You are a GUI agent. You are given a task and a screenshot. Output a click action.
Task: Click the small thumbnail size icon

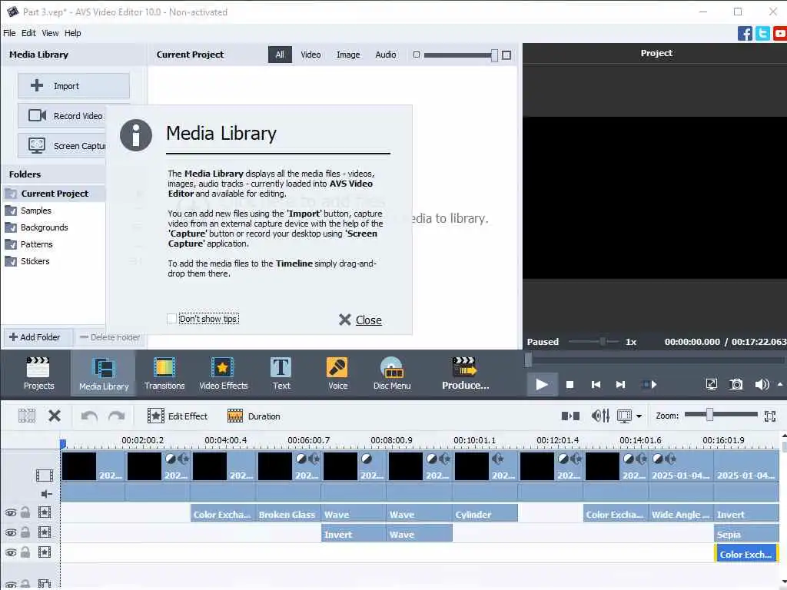point(416,55)
